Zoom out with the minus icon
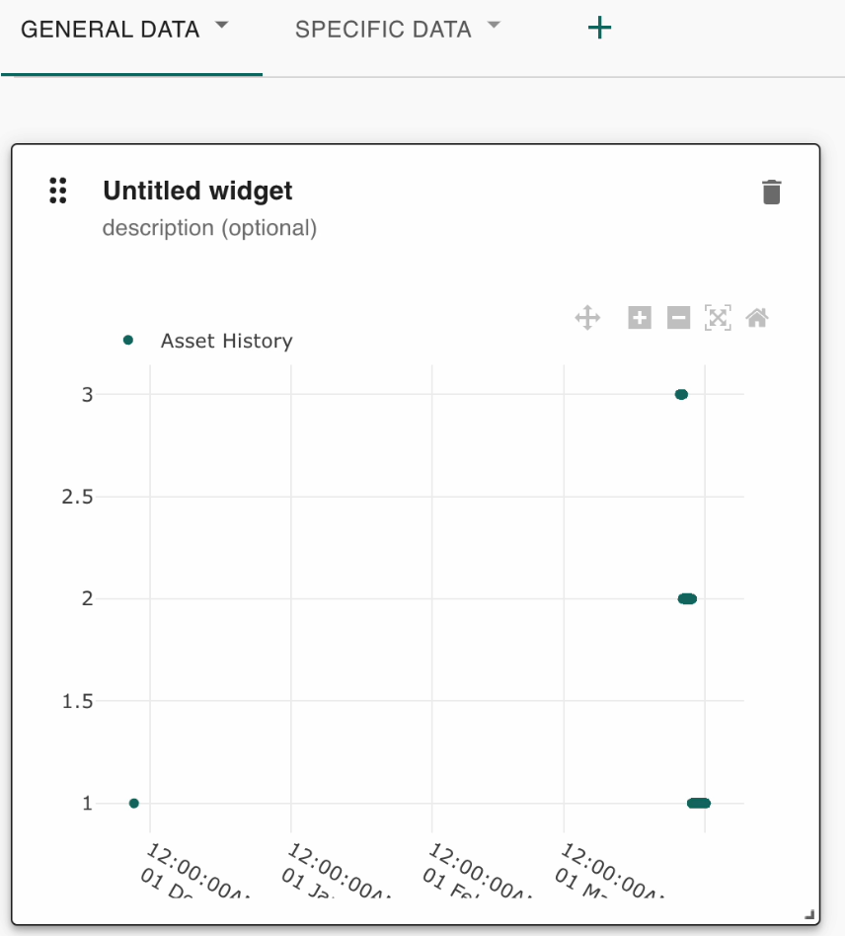The height and width of the screenshot is (936, 845). click(x=678, y=318)
